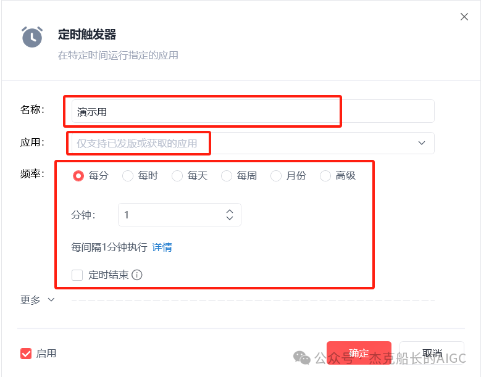Expand the 更多 section chevron
The image size is (481, 377).
coord(51,299)
